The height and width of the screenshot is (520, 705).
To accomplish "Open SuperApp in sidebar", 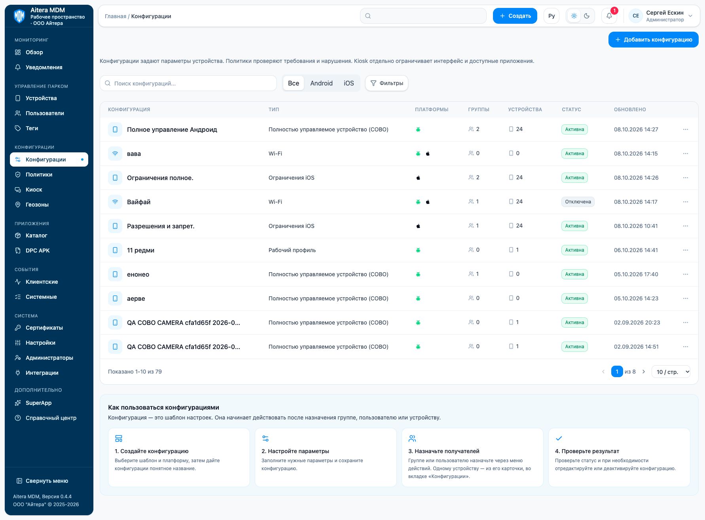I will pos(49,403).
